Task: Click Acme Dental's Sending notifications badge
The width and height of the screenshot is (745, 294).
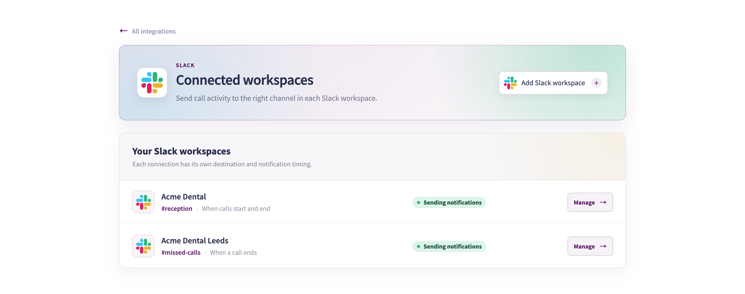Action: click(449, 203)
